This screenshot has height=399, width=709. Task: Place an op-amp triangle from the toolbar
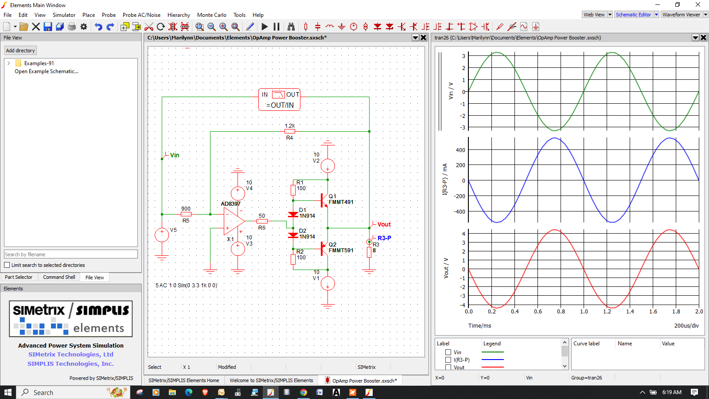coord(473,27)
